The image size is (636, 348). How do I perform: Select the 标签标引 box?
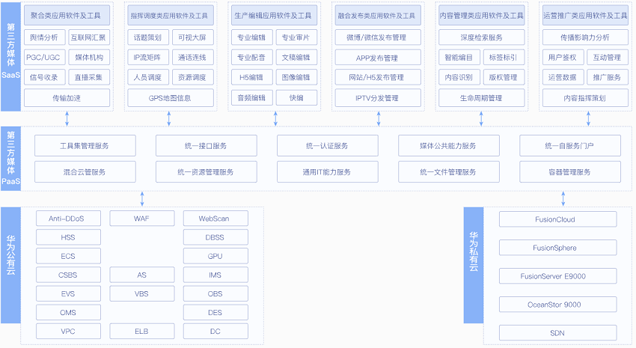(504, 57)
